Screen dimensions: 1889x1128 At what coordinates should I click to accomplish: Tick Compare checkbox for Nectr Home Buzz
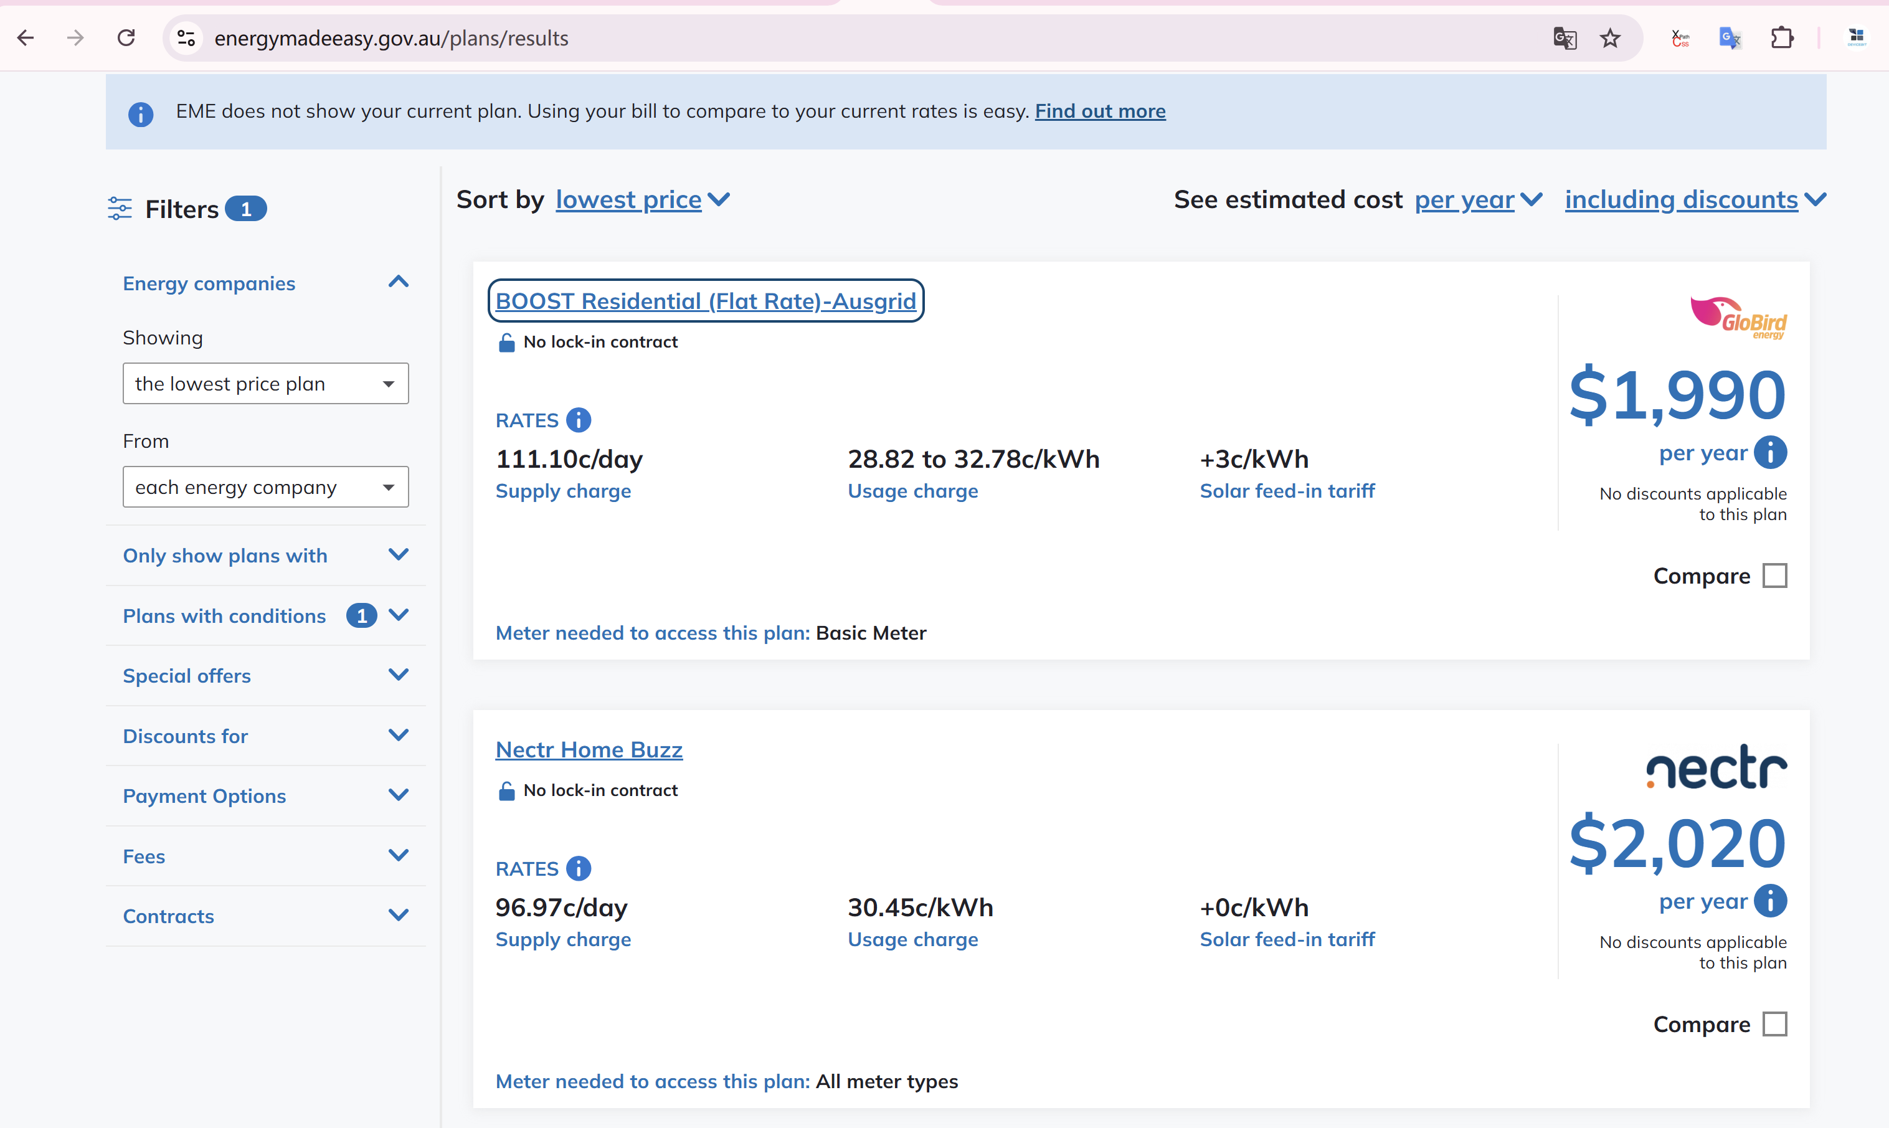1774,1025
